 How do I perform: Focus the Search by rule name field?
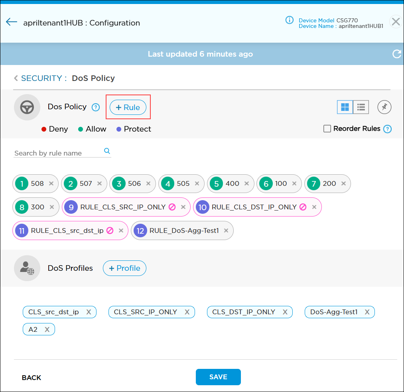(x=58, y=153)
